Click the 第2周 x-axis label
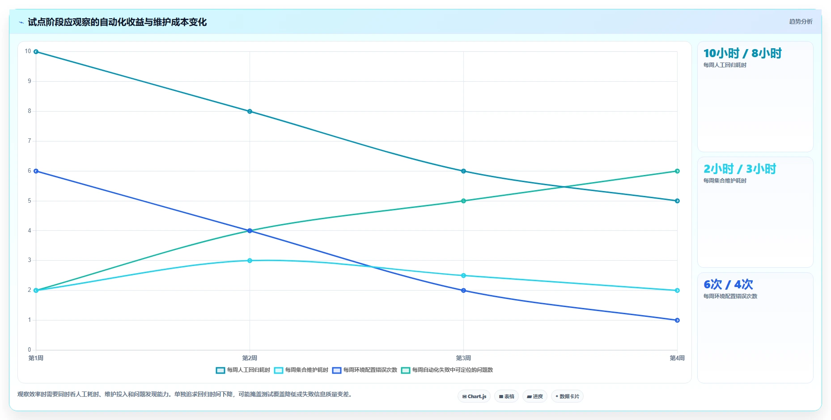 pyautogui.click(x=250, y=358)
